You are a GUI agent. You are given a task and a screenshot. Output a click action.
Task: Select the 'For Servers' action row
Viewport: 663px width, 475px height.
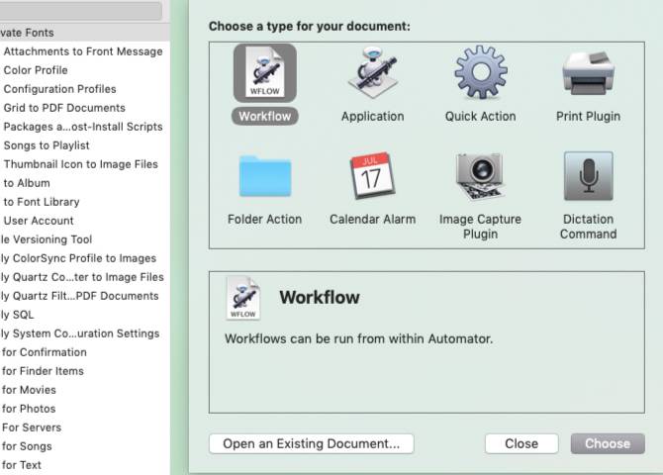(84, 427)
